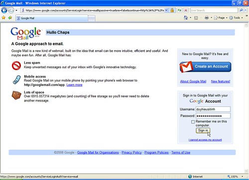Image resolution: width=249 pixels, height=180 pixels.
Task: Click the search magnifier icon
Action: (241, 10)
